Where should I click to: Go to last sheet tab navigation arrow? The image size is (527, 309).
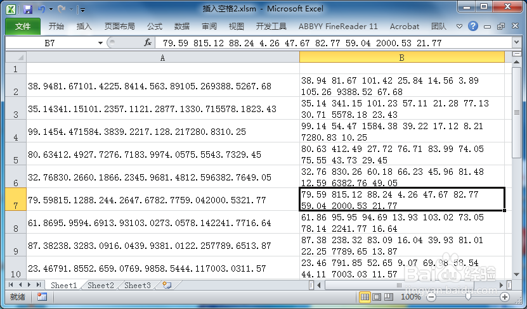pyautogui.click(x=39, y=285)
